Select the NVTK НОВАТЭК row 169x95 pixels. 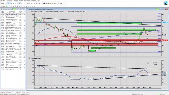(13, 48)
